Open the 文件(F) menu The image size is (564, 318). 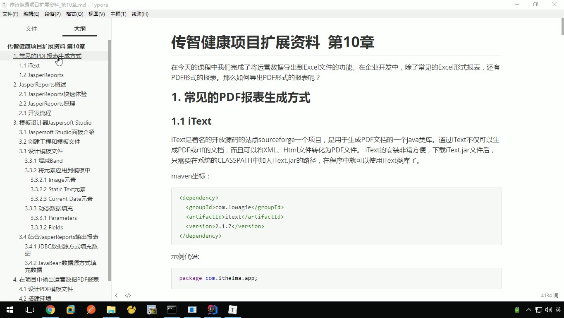pos(10,14)
